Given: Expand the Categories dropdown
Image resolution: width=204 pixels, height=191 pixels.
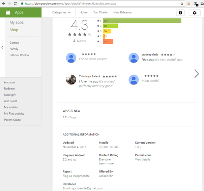Looking at the screenshot, I should click(x=61, y=12).
